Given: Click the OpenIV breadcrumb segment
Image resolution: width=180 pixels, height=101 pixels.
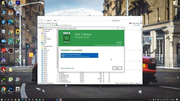Looking at the screenshot, I should (x=49, y=21).
